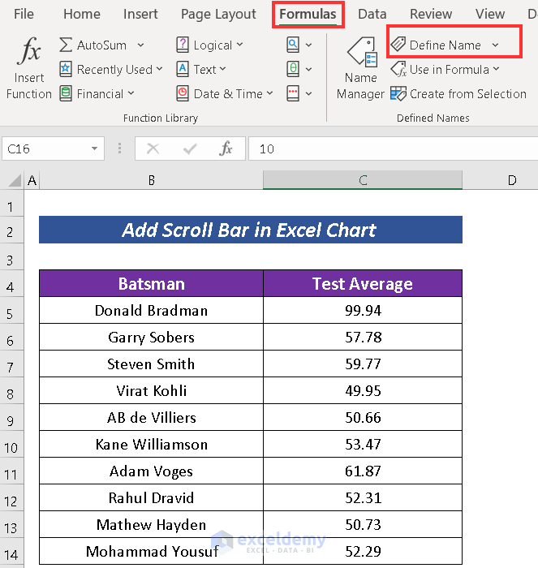Expand the AutoSum dropdown arrow
Screen dimensions: 538x568
click(x=140, y=45)
